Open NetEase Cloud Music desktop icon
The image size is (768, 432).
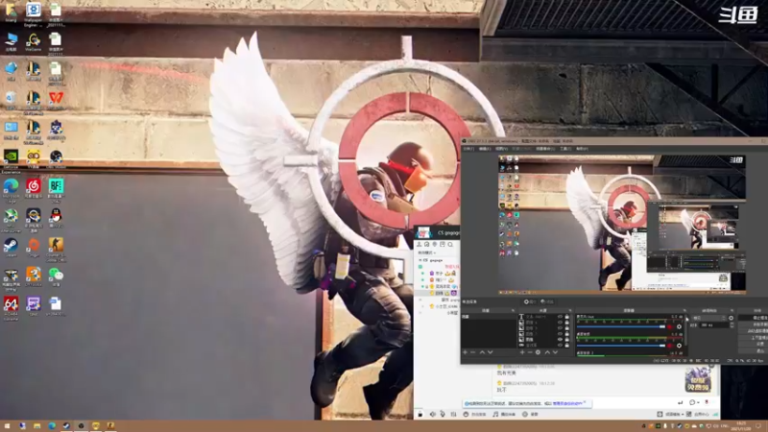(x=34, y=186)
